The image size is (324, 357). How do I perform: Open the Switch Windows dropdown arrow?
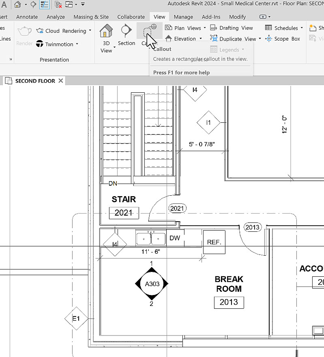point(76,4)
